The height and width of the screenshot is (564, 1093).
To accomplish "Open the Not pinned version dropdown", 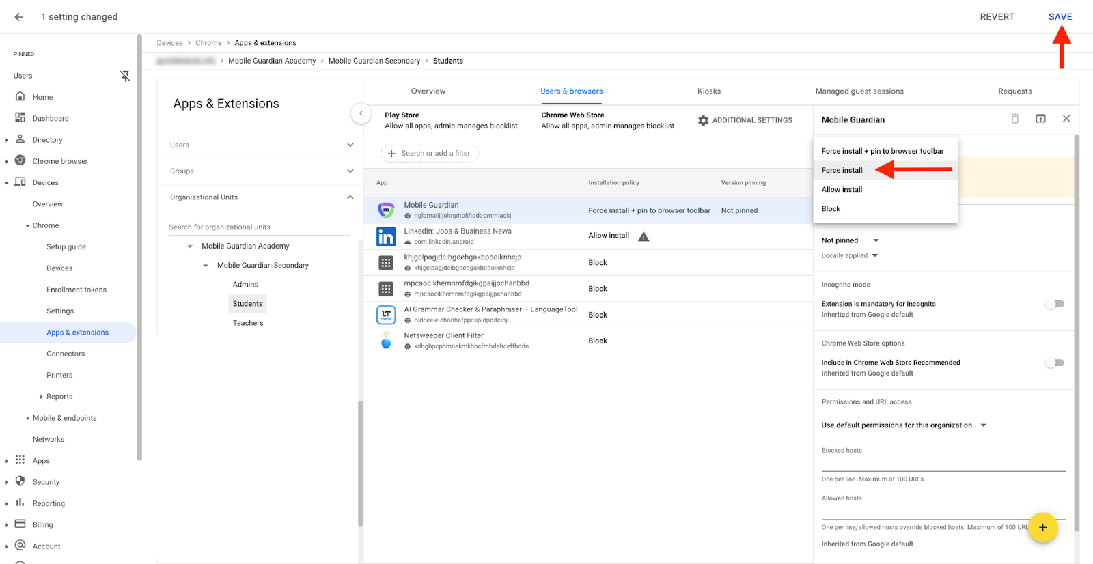I will 850,240.
